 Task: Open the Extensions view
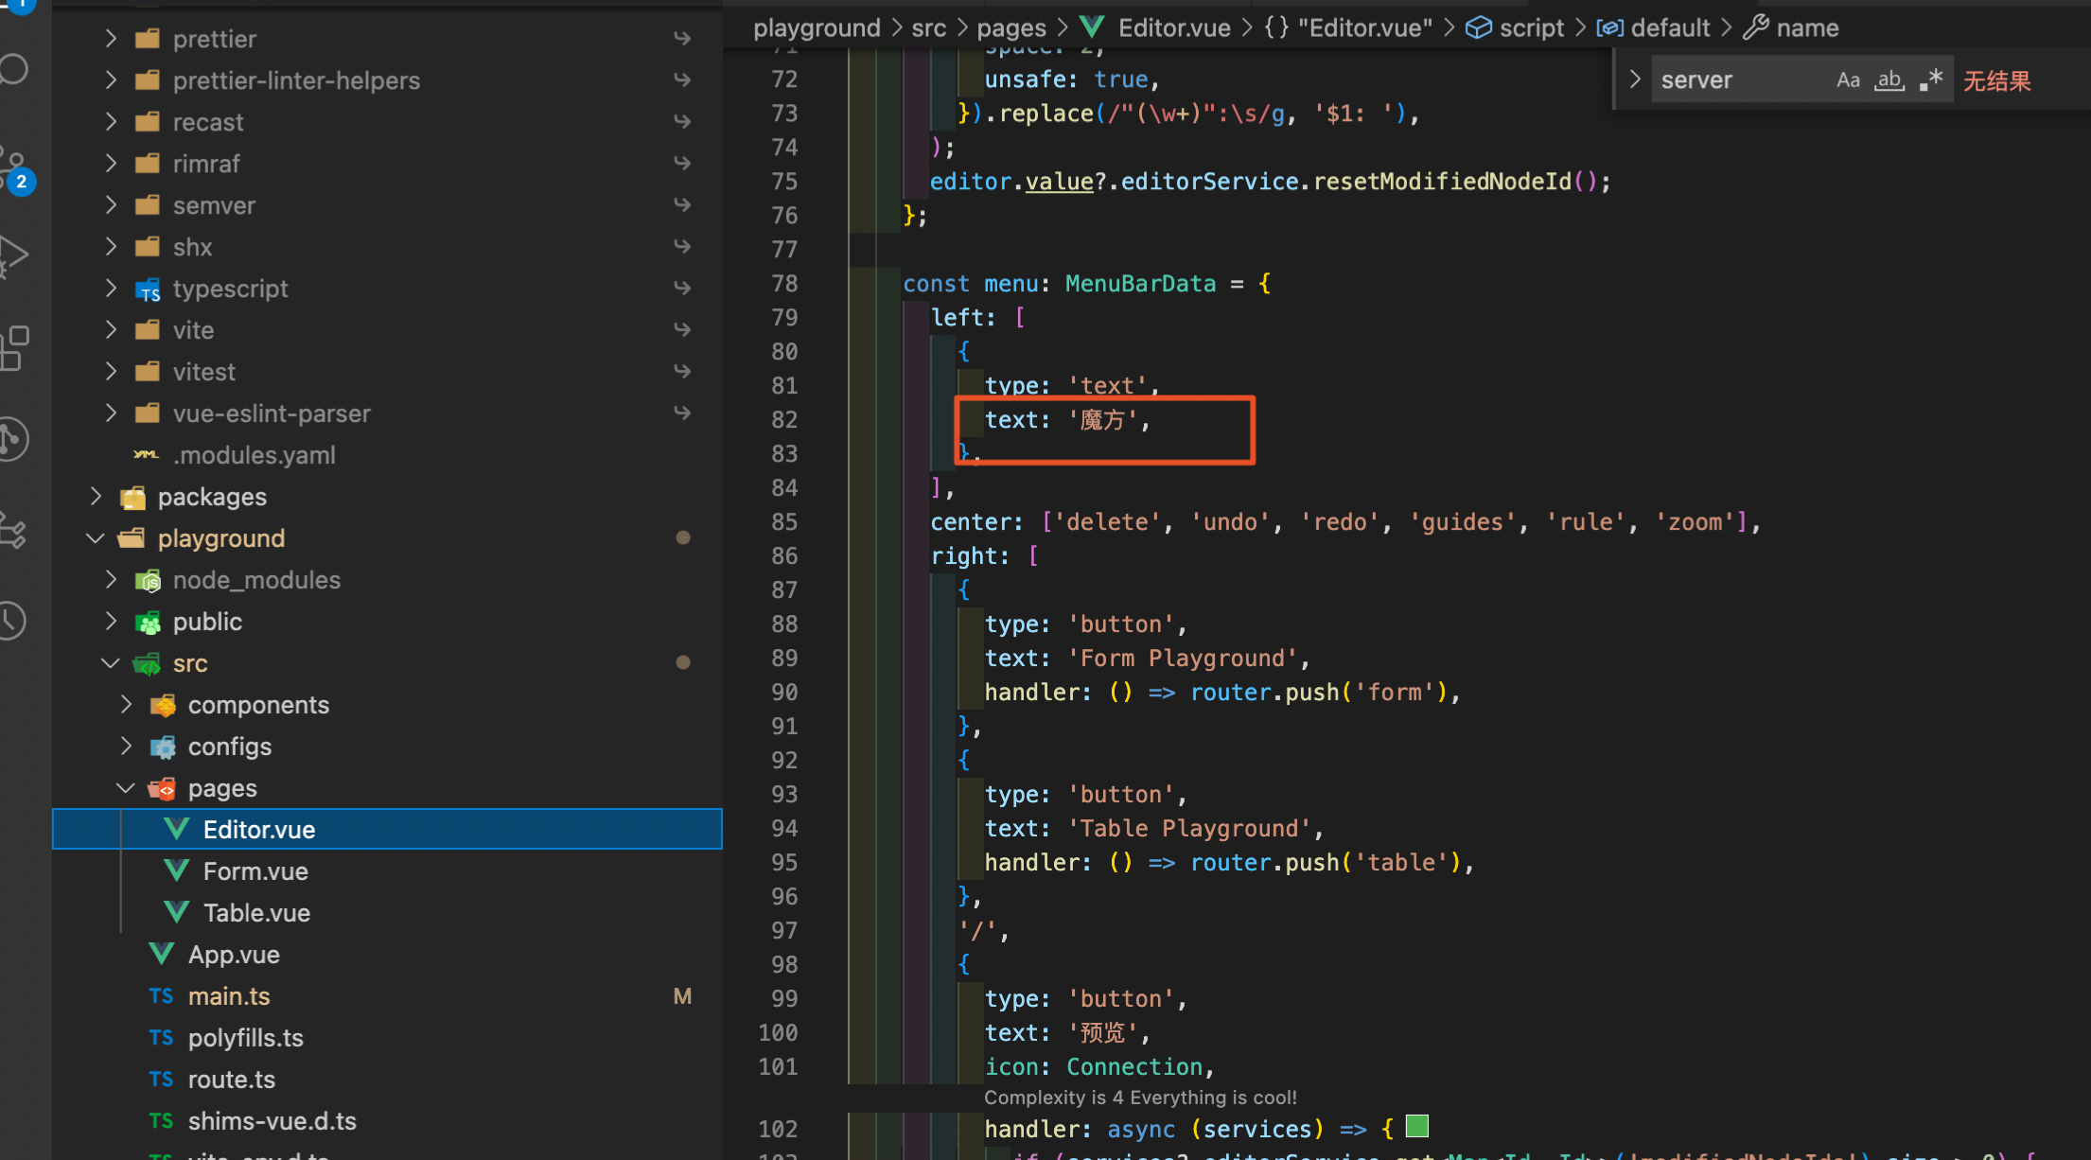pyautogui.click(x=14, y=348)
